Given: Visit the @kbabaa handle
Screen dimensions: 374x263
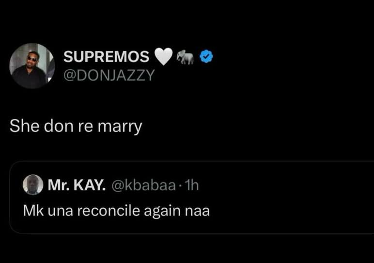Looking at the screenshot, I should coord(144,185).
